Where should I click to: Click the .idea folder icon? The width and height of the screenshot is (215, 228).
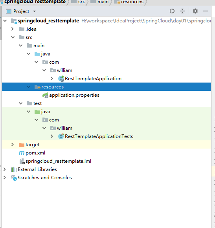click(x=22, y=29)
